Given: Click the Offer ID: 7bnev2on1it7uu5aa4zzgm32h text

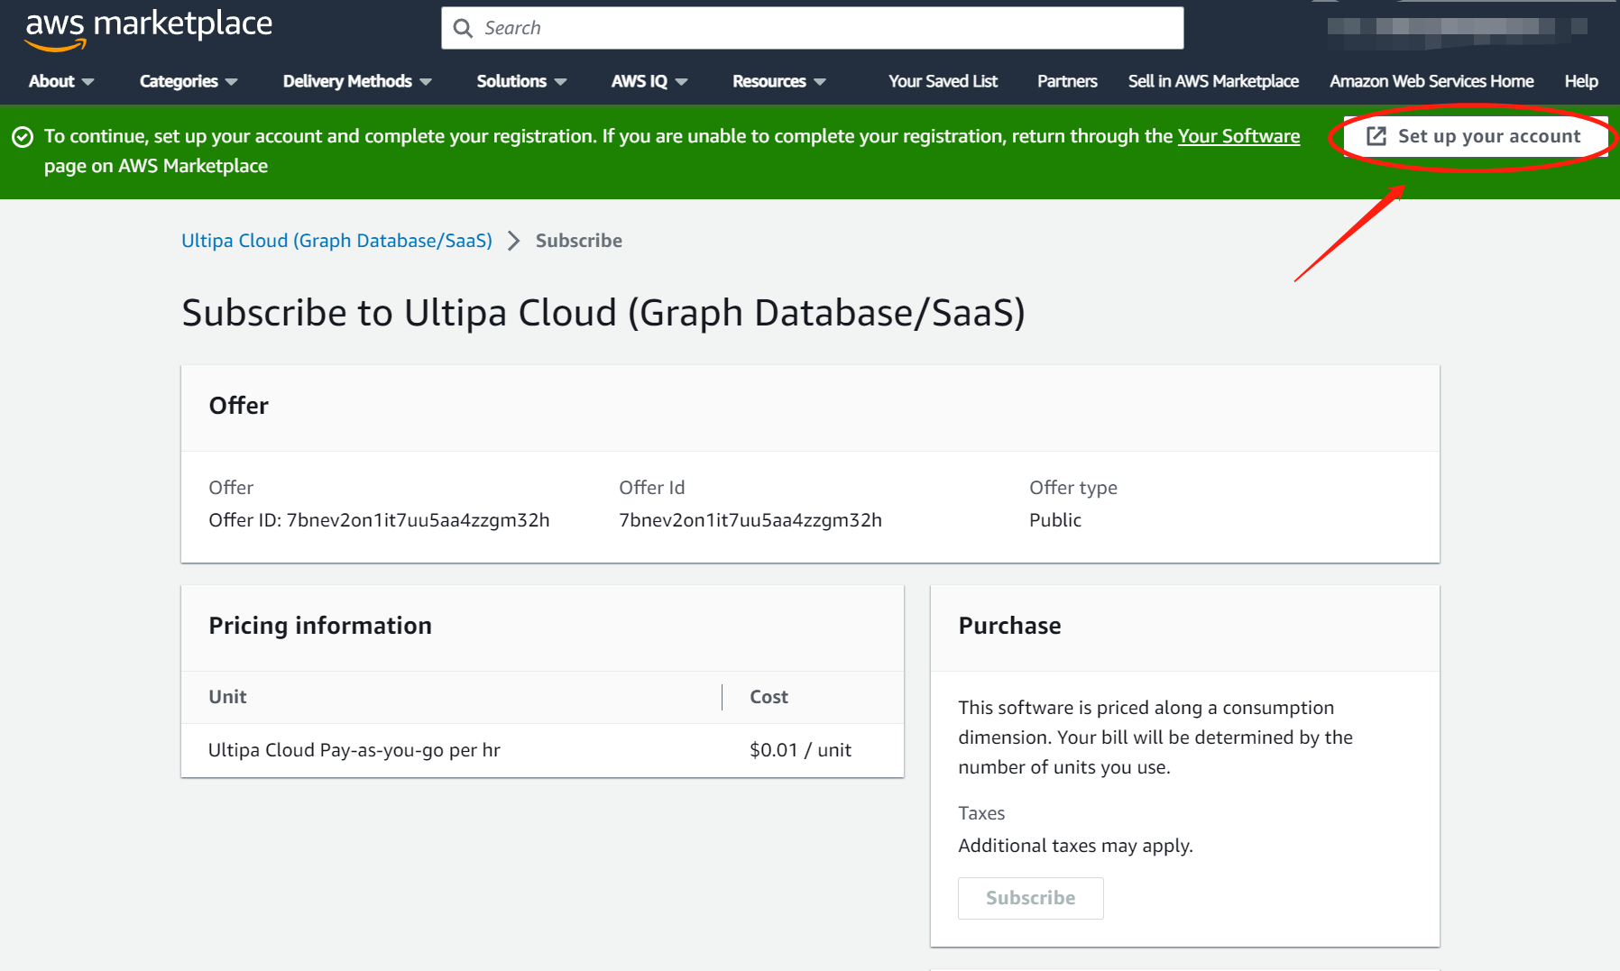Looking at the screenshot, I should [379, 520].
